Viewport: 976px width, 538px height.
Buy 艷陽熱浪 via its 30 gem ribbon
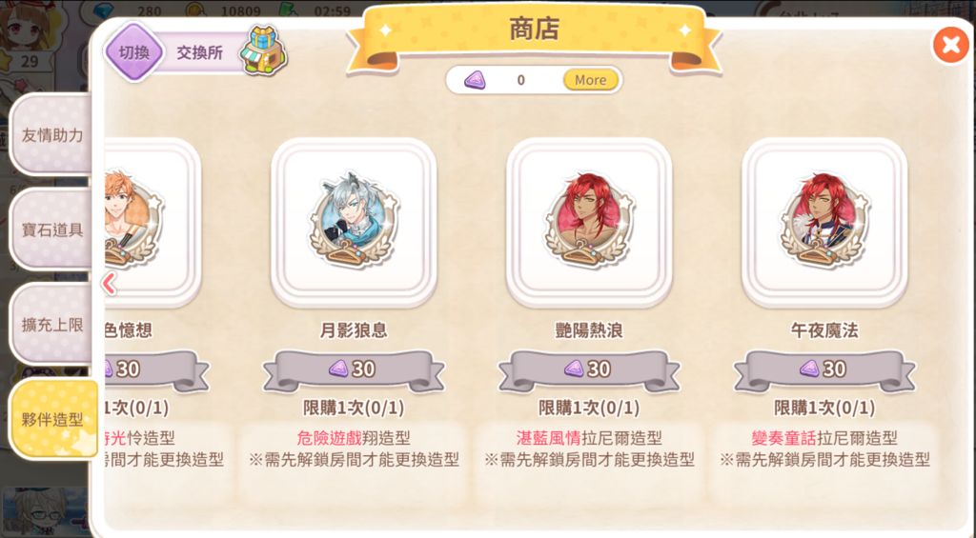[589, 370]
